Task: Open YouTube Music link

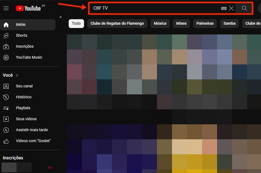Action: click(x=29, y=57)
